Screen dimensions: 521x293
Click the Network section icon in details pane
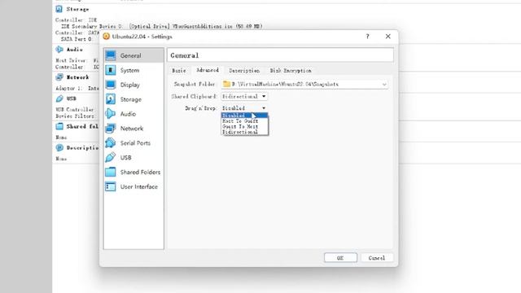coord(59,77)
